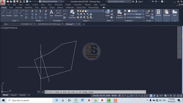Screen dimensions: 183x103
Task: Expand the Annotation panel flyout
Action: 58,21
